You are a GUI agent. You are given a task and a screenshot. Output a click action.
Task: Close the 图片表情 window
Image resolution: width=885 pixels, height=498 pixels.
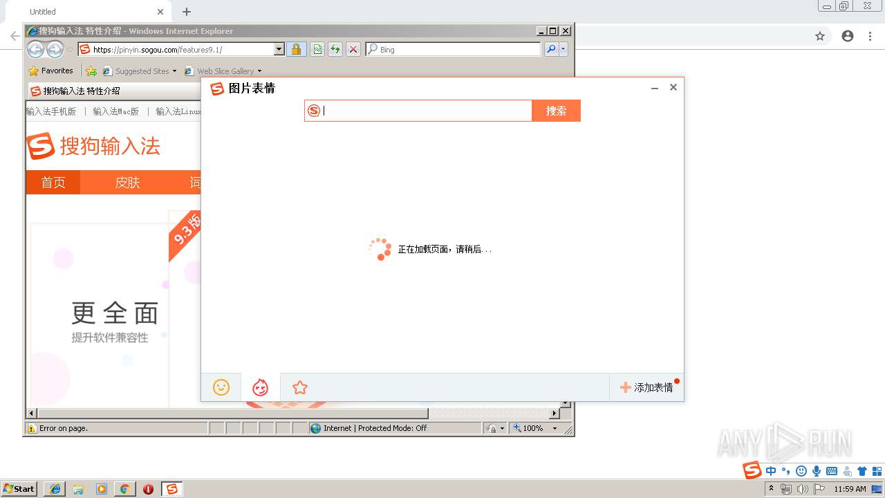click(x=673, y=87)
